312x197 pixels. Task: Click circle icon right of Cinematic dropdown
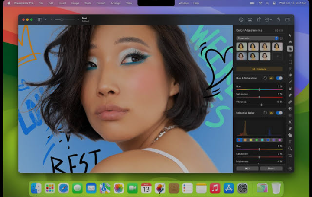(281, 38)
